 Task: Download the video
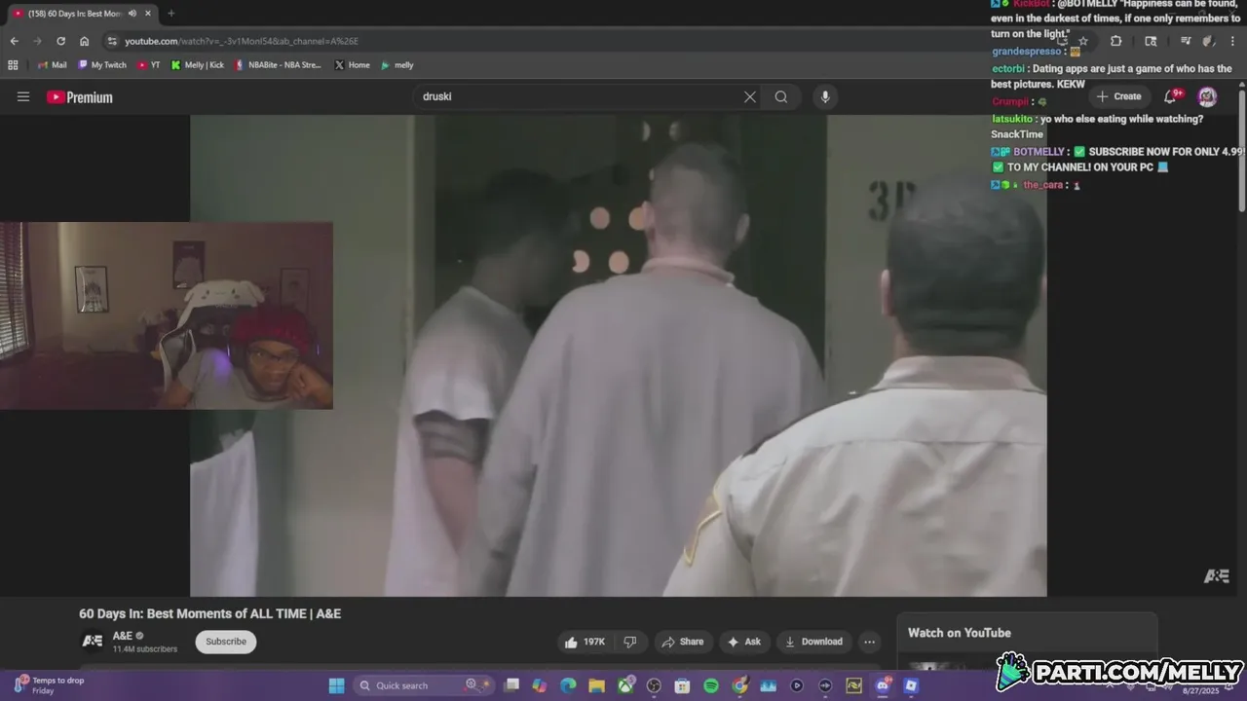[x=813, y=642]
